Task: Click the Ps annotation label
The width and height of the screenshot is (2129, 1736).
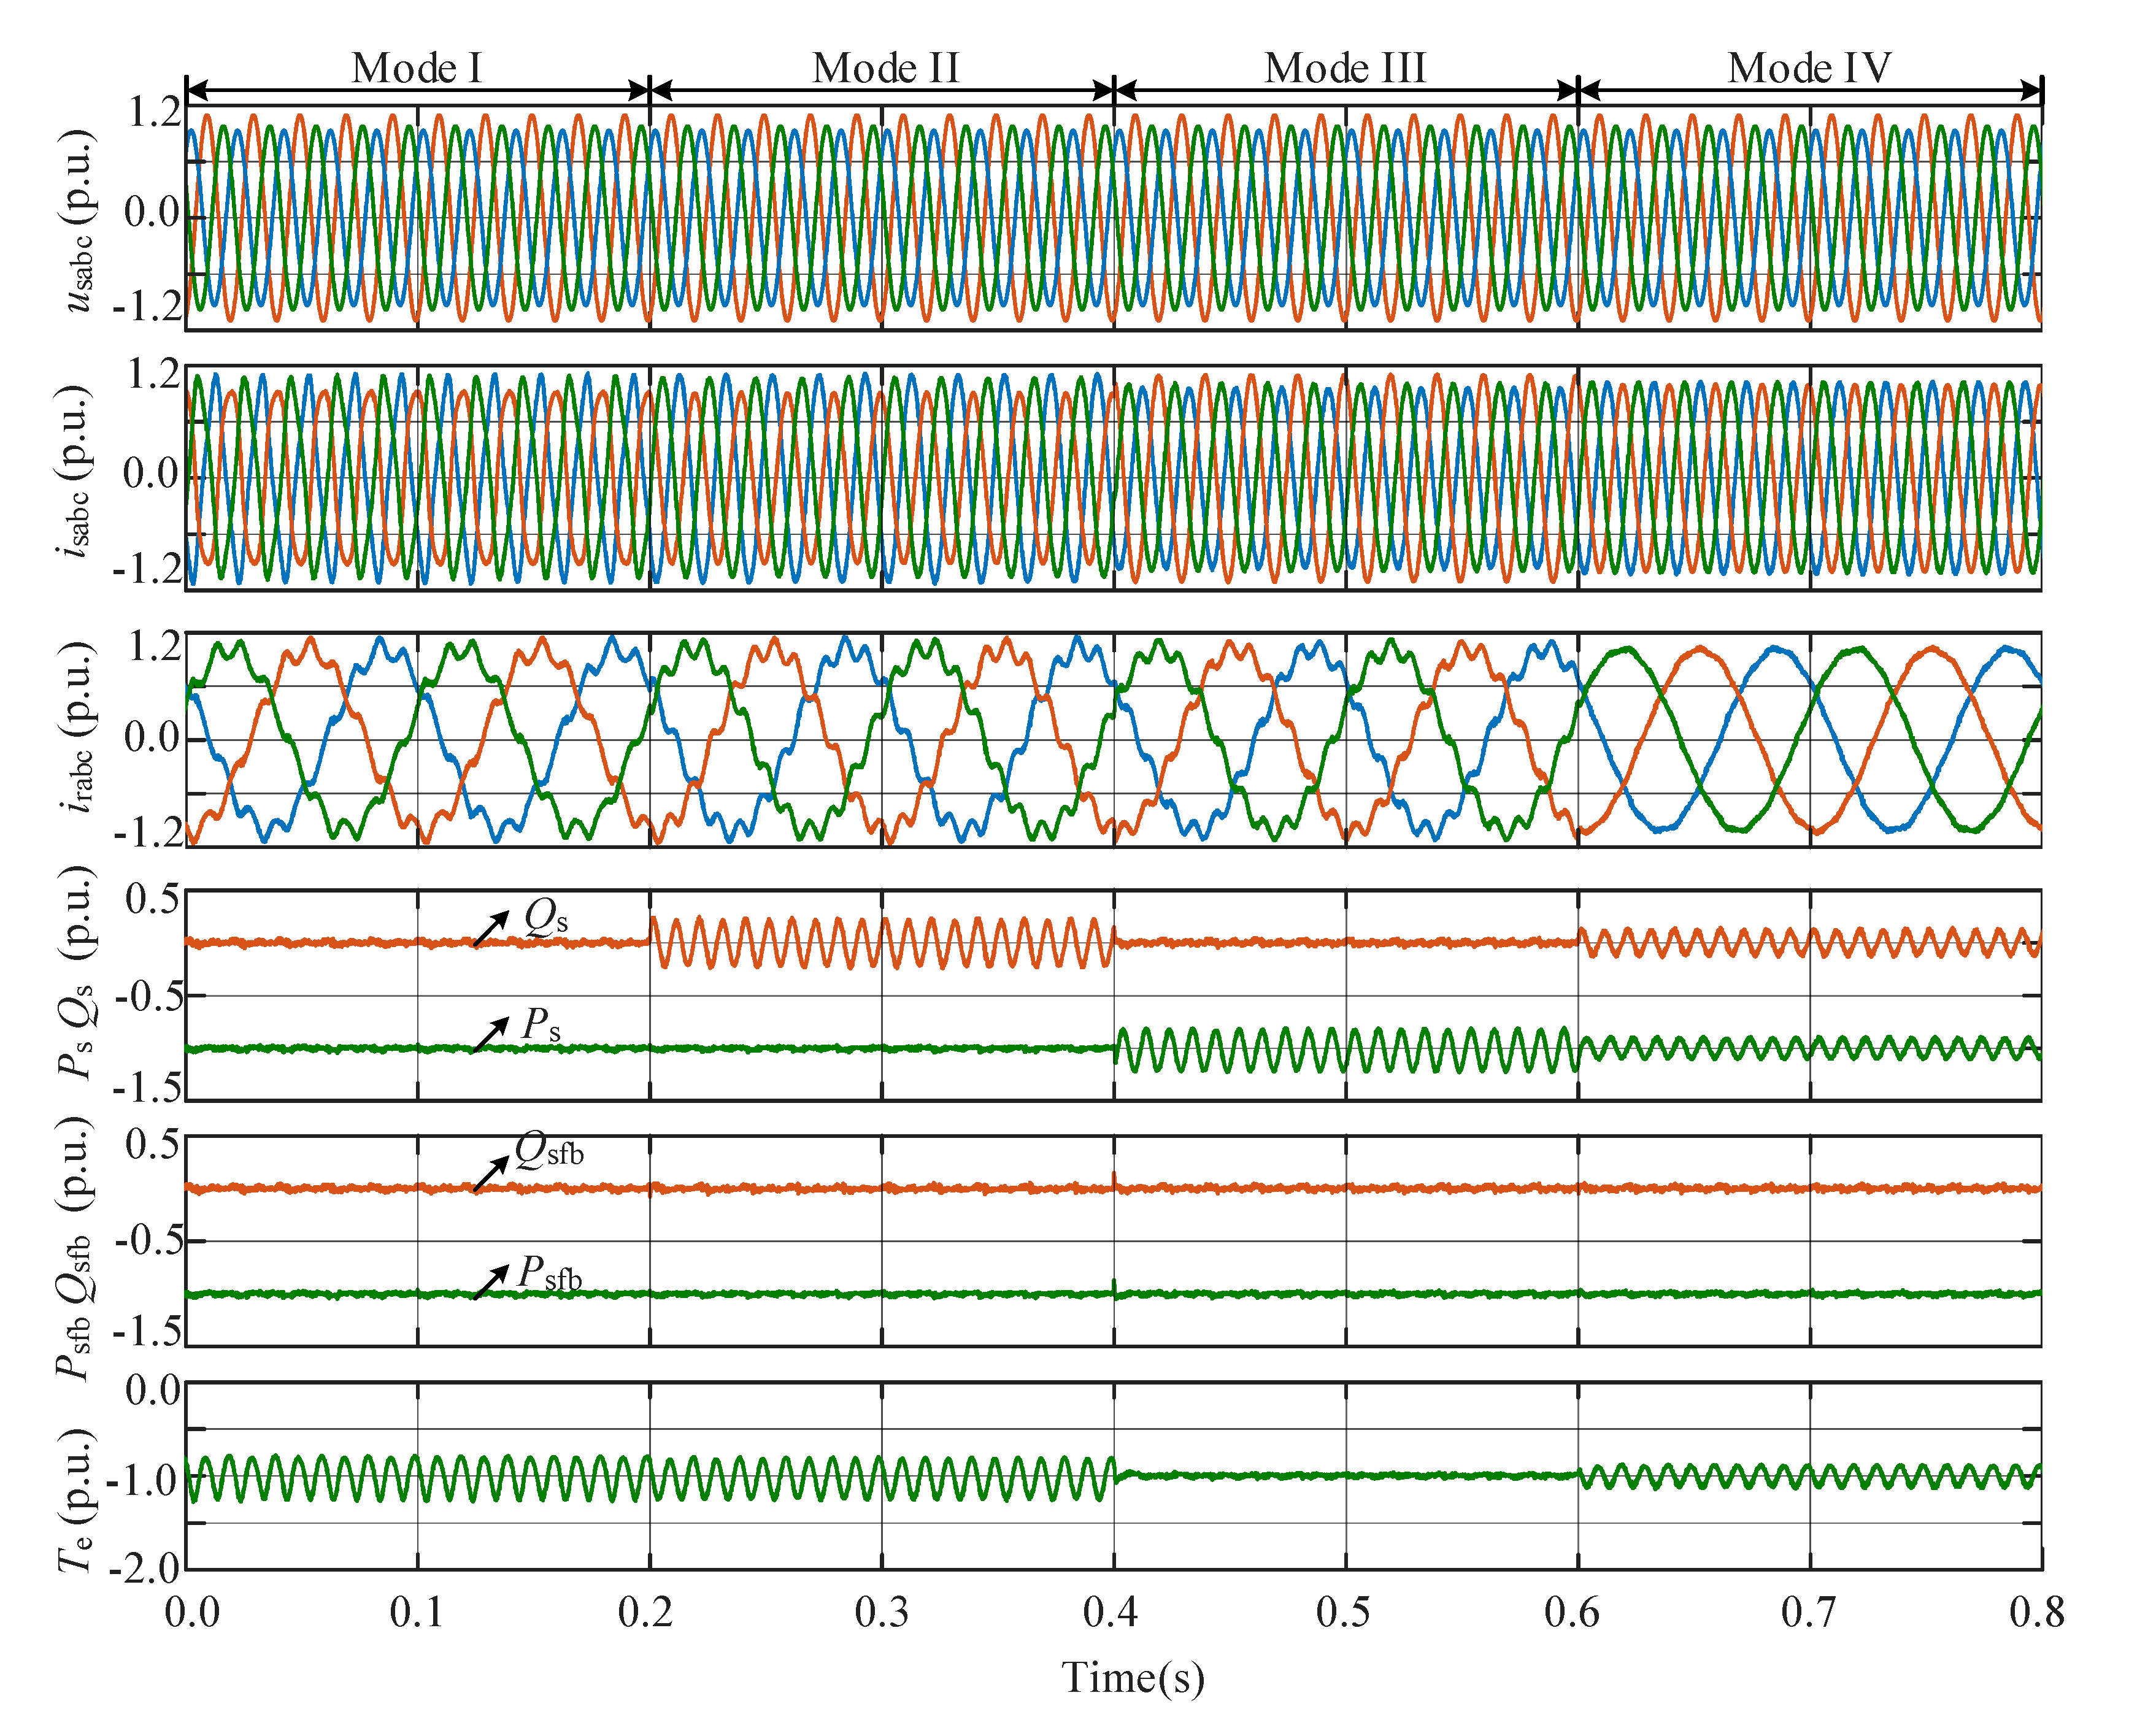Action: (x=541, y=1025)
